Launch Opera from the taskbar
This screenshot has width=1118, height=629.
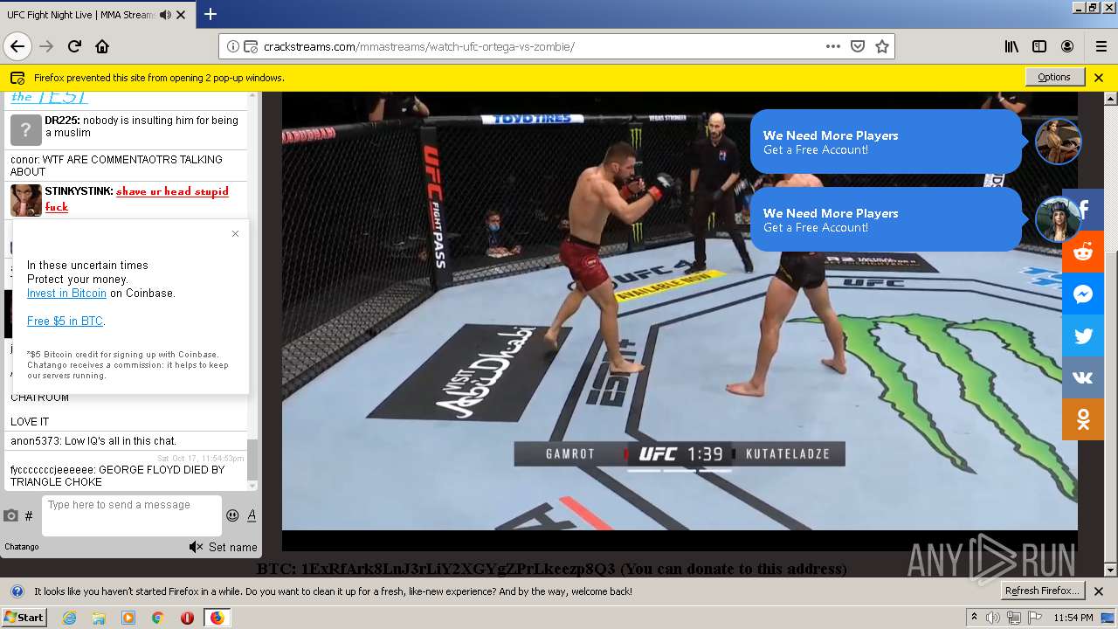click(187, 618)
